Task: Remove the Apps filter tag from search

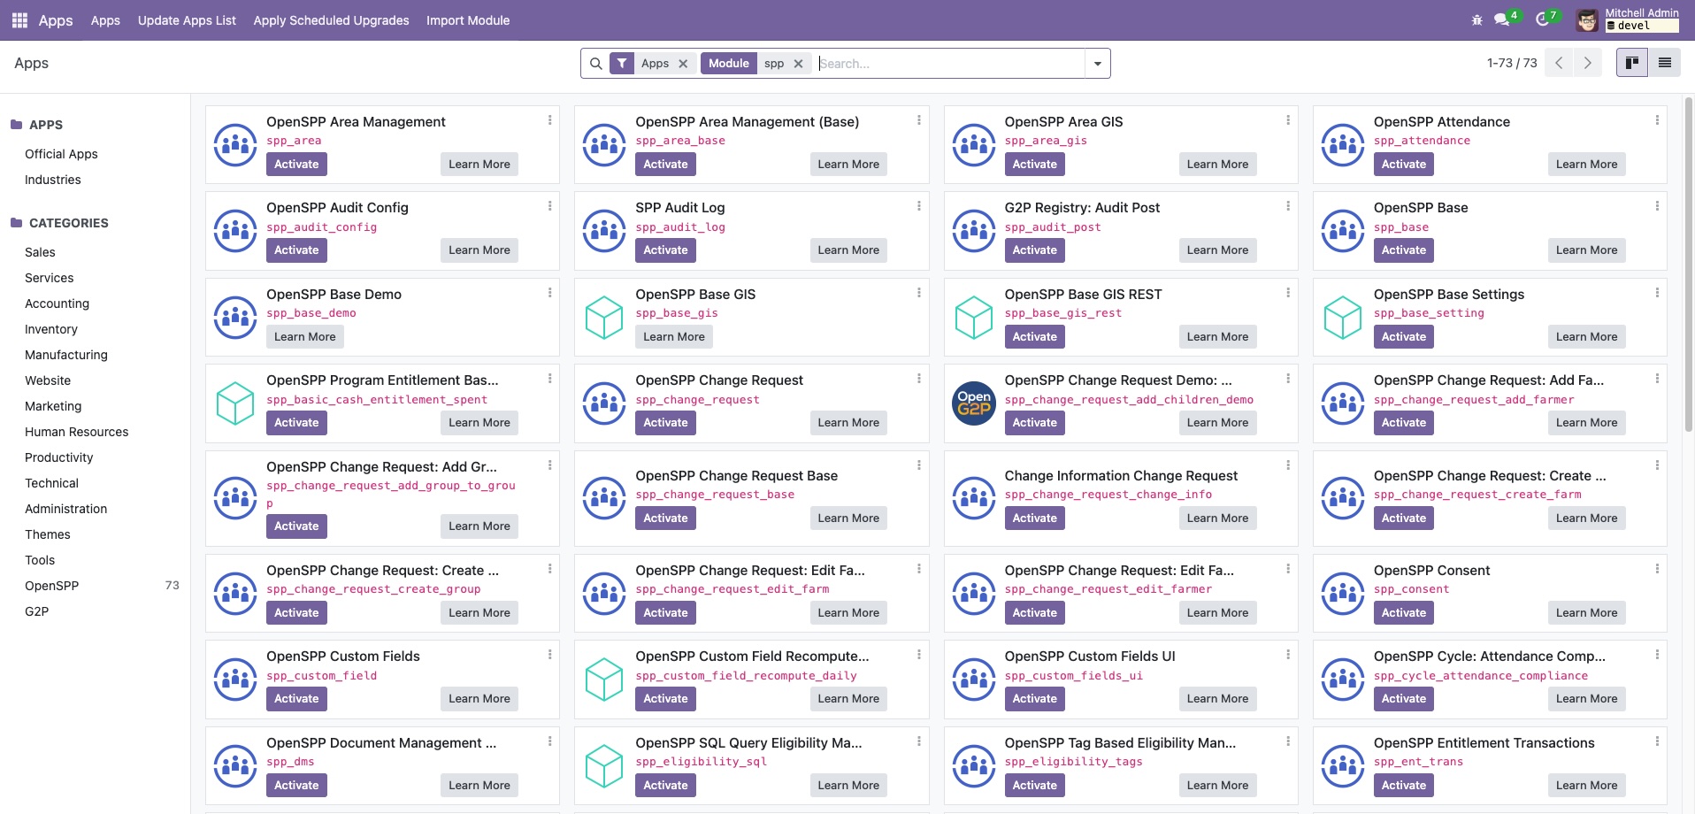Action: click(683, 63)
